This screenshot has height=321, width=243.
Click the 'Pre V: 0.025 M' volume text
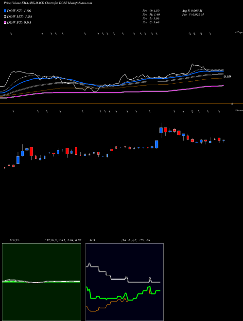tap(192, 15)
